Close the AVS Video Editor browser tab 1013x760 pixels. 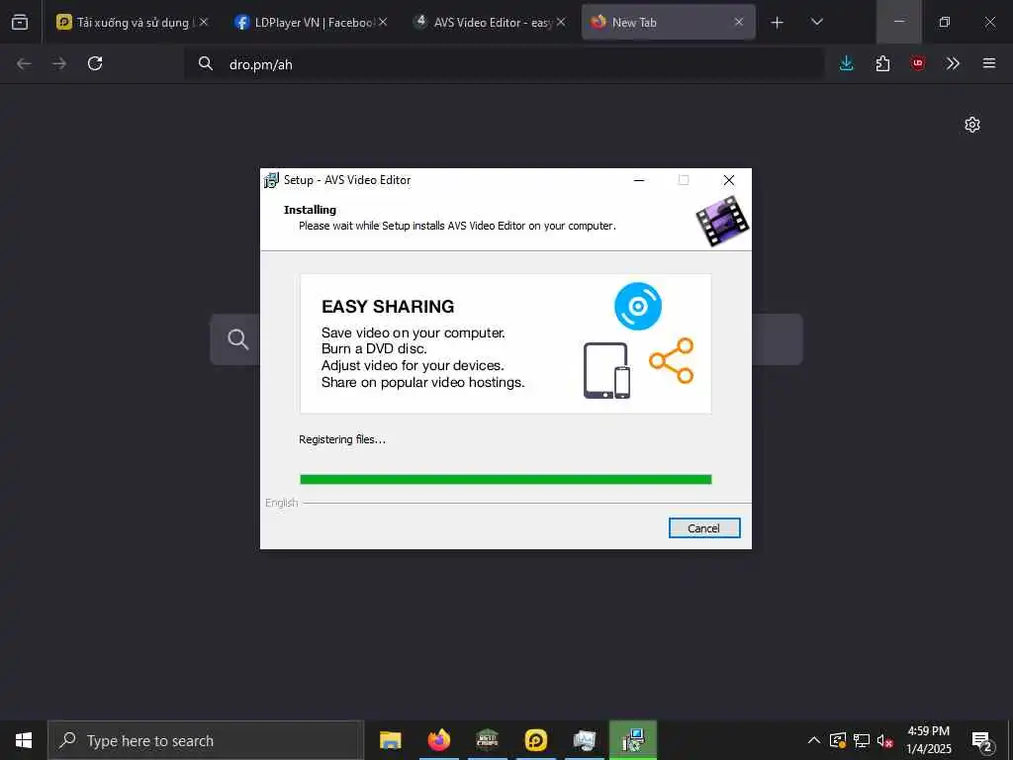click(x=561, y=22)
